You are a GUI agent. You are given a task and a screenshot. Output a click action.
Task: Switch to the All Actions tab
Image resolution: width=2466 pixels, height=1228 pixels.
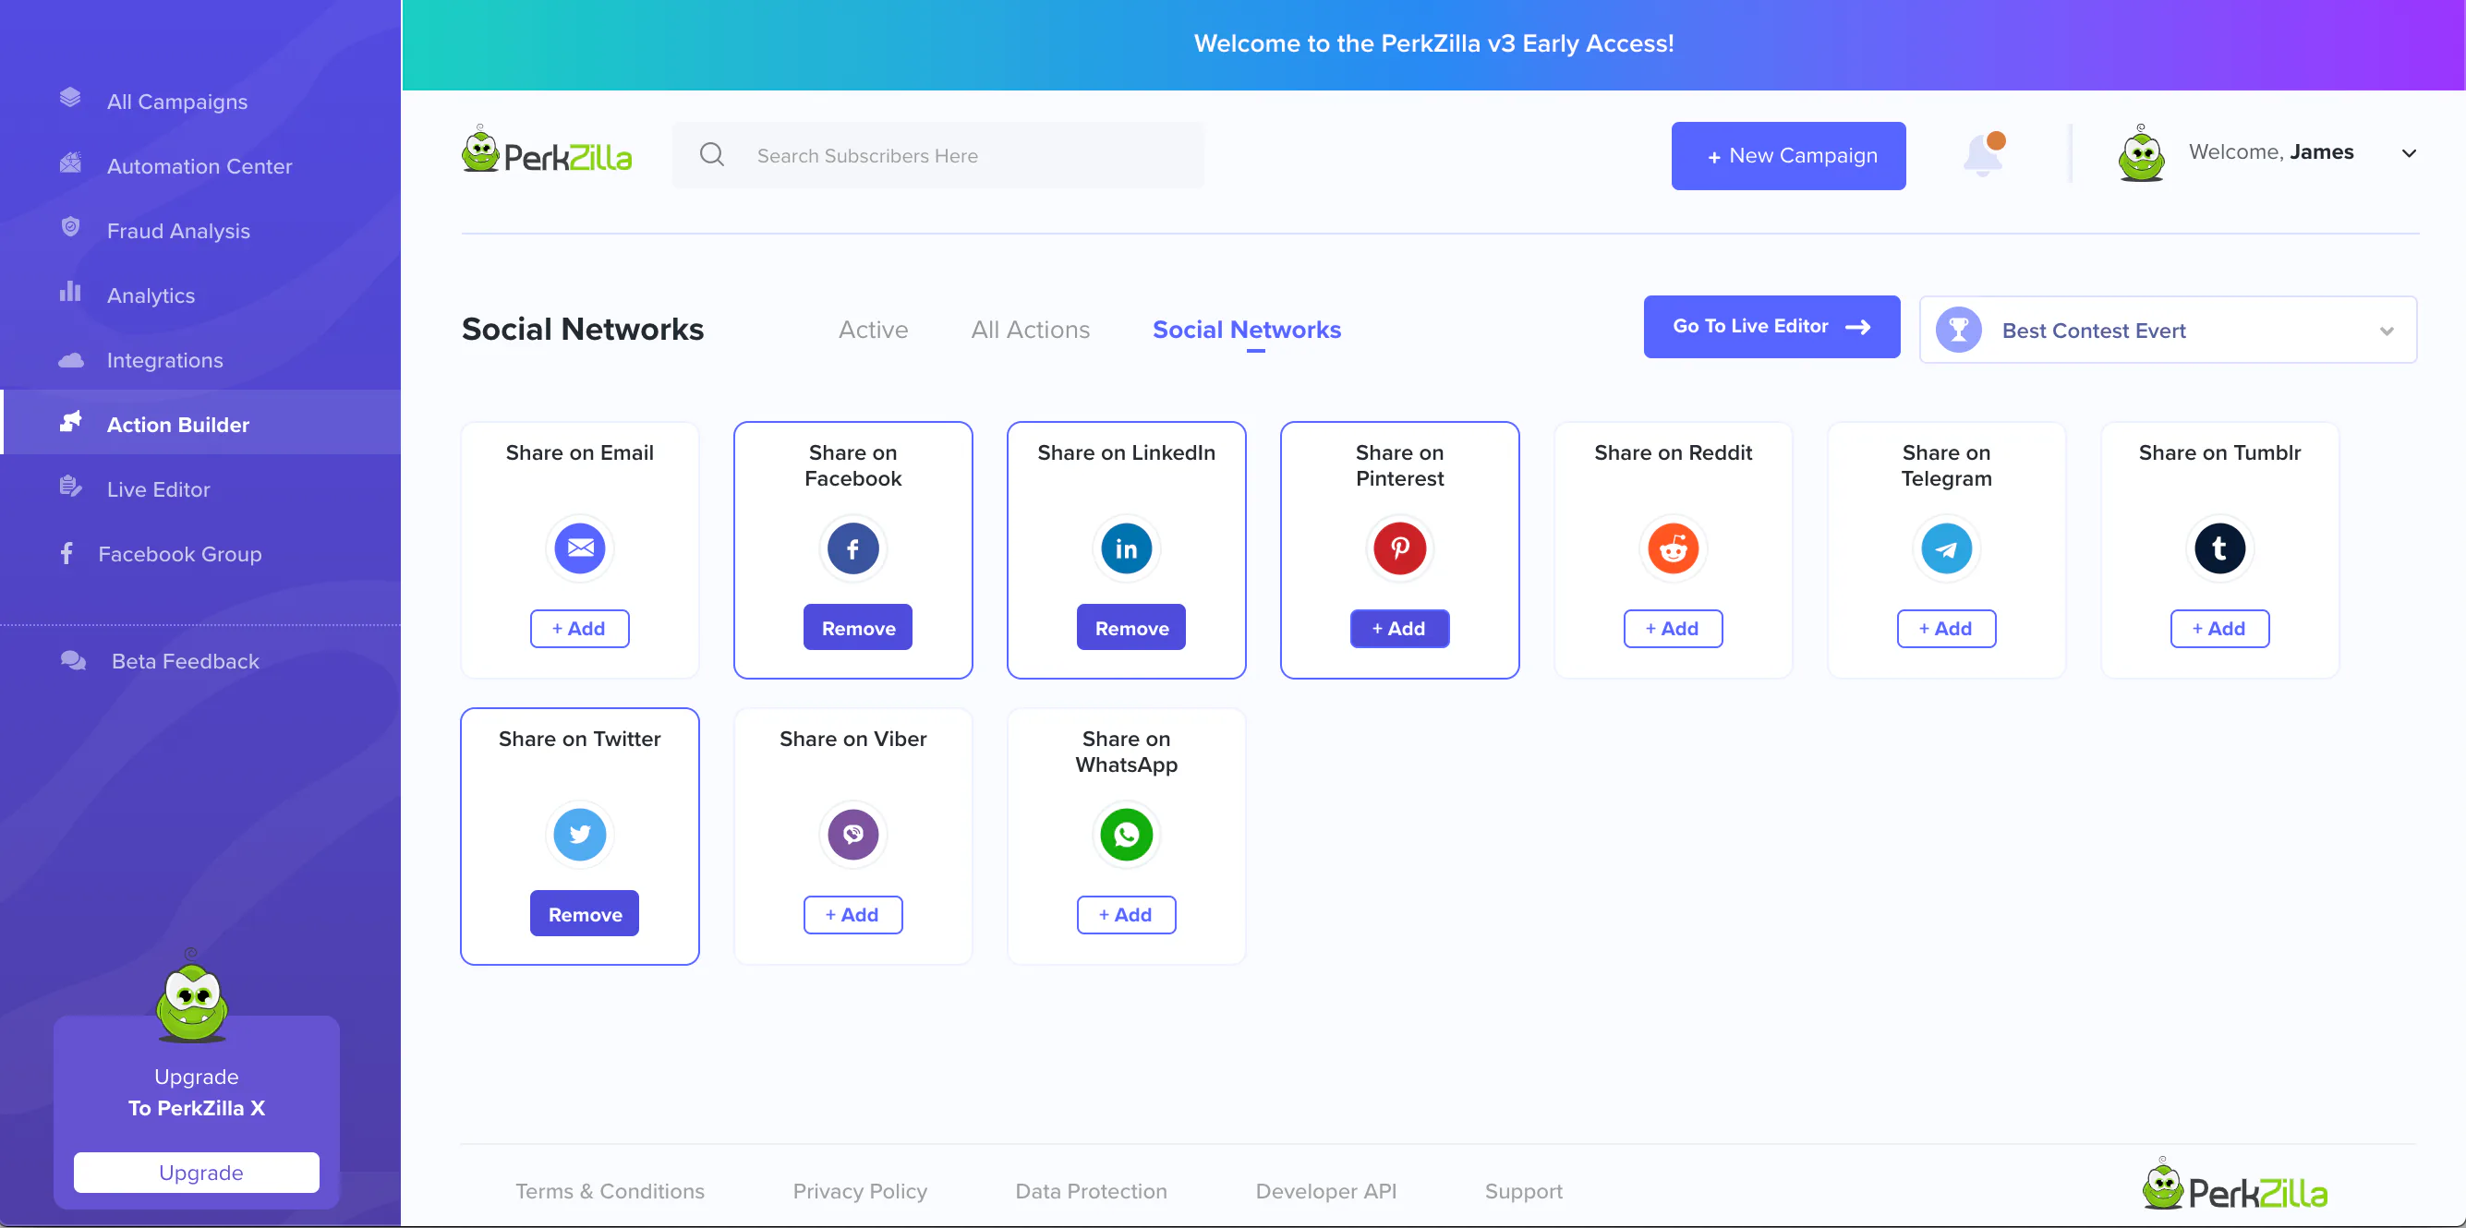pyautogui.click(x=1030, y=330)
